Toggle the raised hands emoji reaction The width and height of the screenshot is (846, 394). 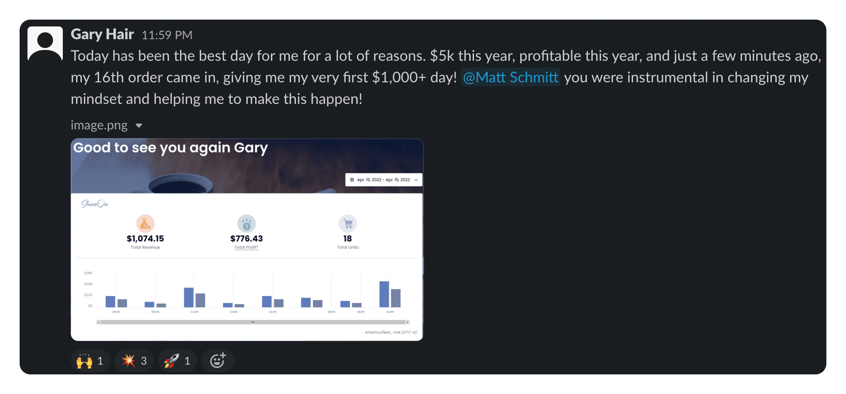pyautogui.click(x=91, y=361)
